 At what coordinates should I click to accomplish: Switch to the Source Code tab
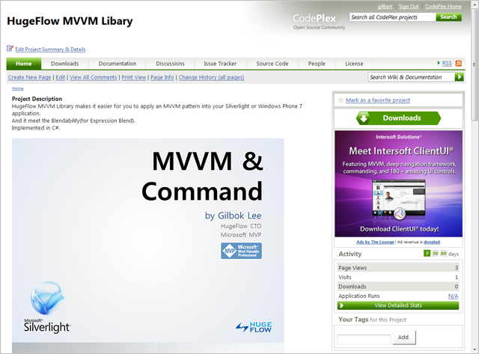coord(272,64)
